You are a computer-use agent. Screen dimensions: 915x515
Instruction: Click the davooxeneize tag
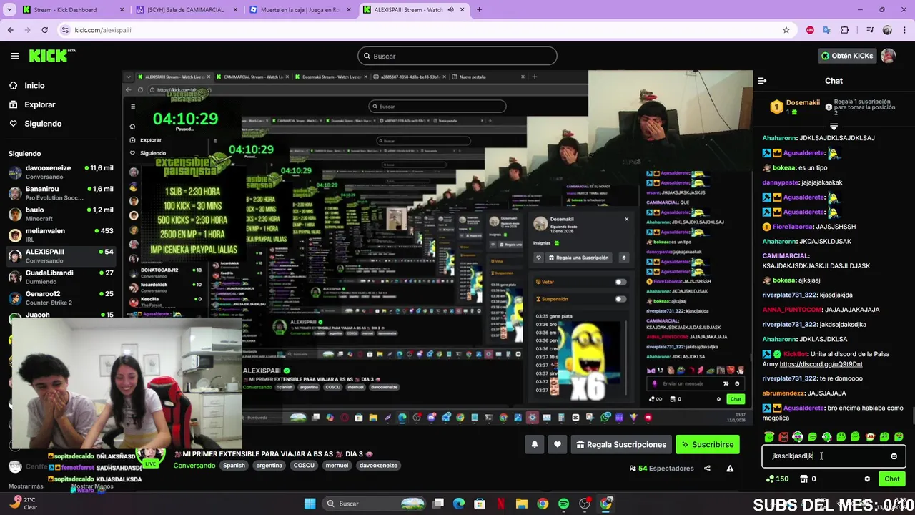(x=378, y=466)
